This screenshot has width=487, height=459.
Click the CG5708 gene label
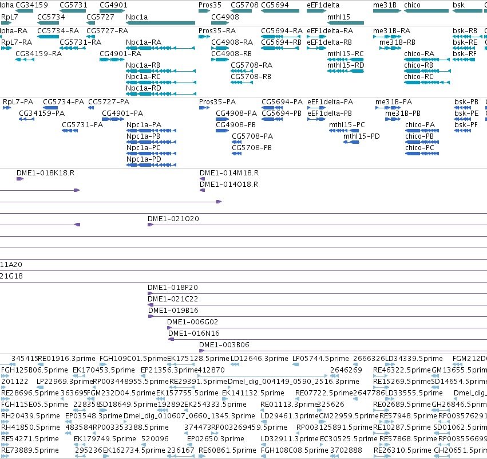point(244,5)
